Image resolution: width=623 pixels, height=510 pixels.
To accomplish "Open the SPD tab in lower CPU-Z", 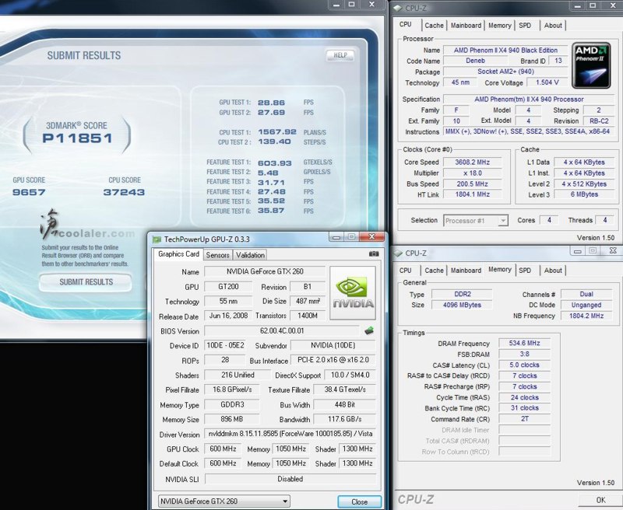I will pyautogui.click(x=525, y=271).
